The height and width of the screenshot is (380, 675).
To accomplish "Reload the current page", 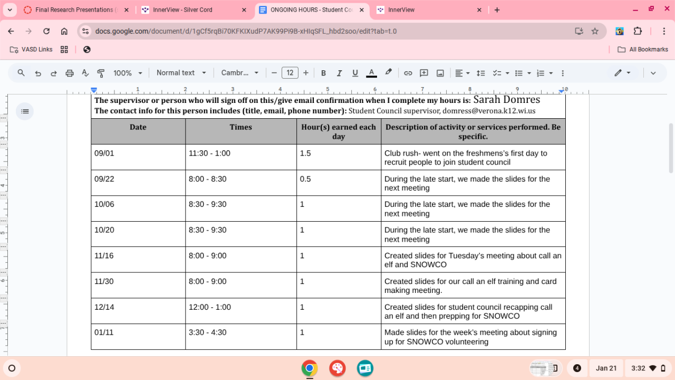I will tap(46, 31).
